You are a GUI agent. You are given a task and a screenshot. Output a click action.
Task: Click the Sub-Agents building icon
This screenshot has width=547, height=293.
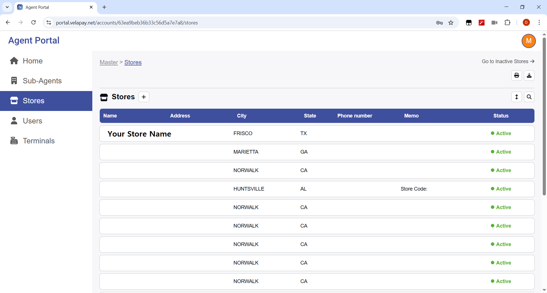14,81
